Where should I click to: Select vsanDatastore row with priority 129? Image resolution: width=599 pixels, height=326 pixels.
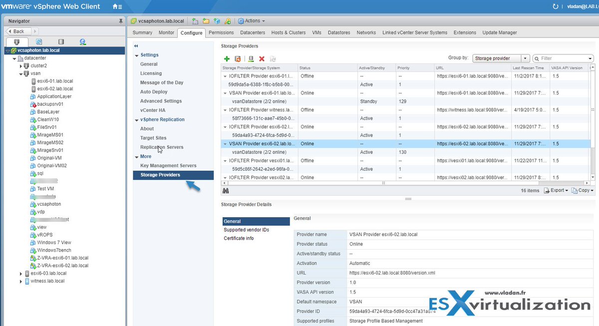click(x=405, y=101)
